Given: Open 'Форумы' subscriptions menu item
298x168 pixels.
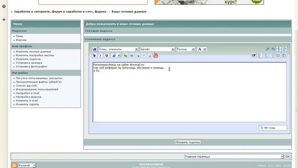Looking at the screenshot, I should 21,40.
